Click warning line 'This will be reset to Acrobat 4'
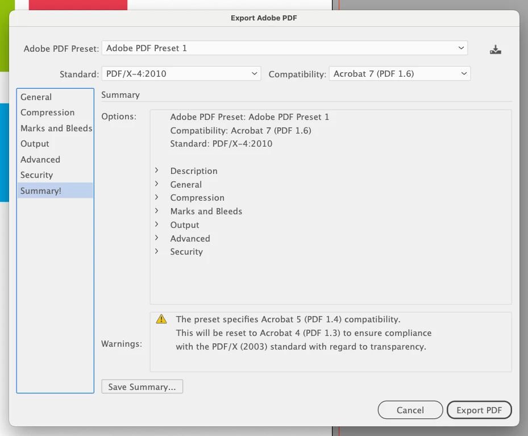Screen dimensions: 528x436 pyautogui.click(x=304, y=333)
